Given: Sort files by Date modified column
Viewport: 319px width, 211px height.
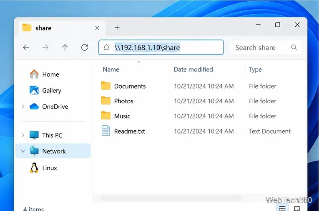Looking at the screenshot, I should pyautogui.click(x=193, y=70).
